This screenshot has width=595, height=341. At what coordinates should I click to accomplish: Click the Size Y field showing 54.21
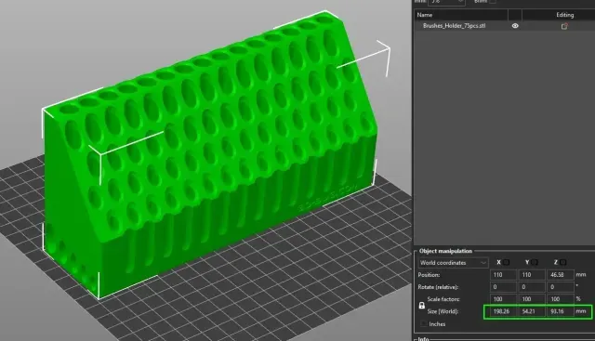[532, 311]
